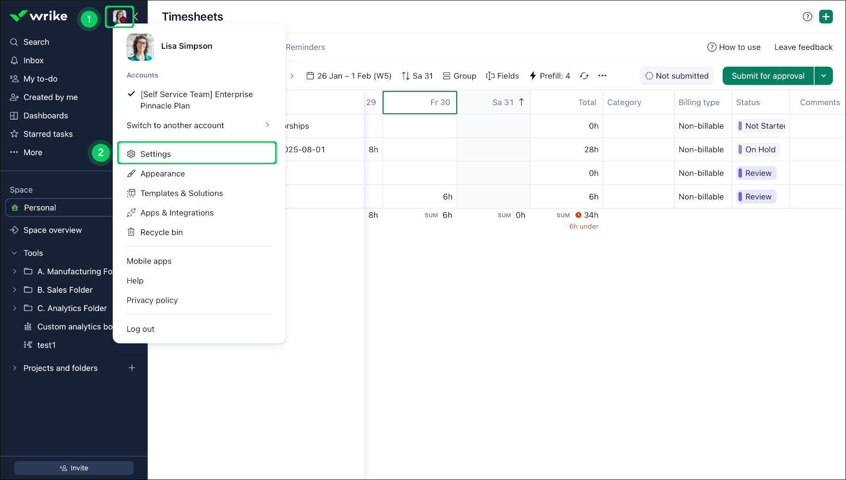This screenshot has height=480, width=846.
Task: Click Submit for approval
Action: pyautogui.click(x=768, y=76)
